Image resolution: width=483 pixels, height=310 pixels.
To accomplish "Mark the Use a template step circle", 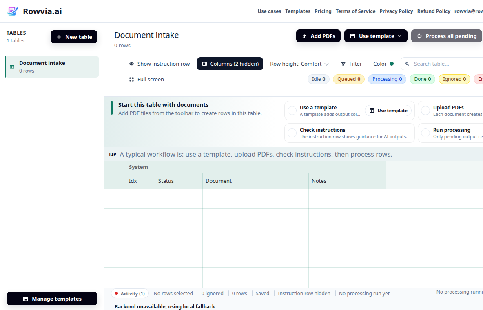I will pyautogui.click(x=292, y=111).
